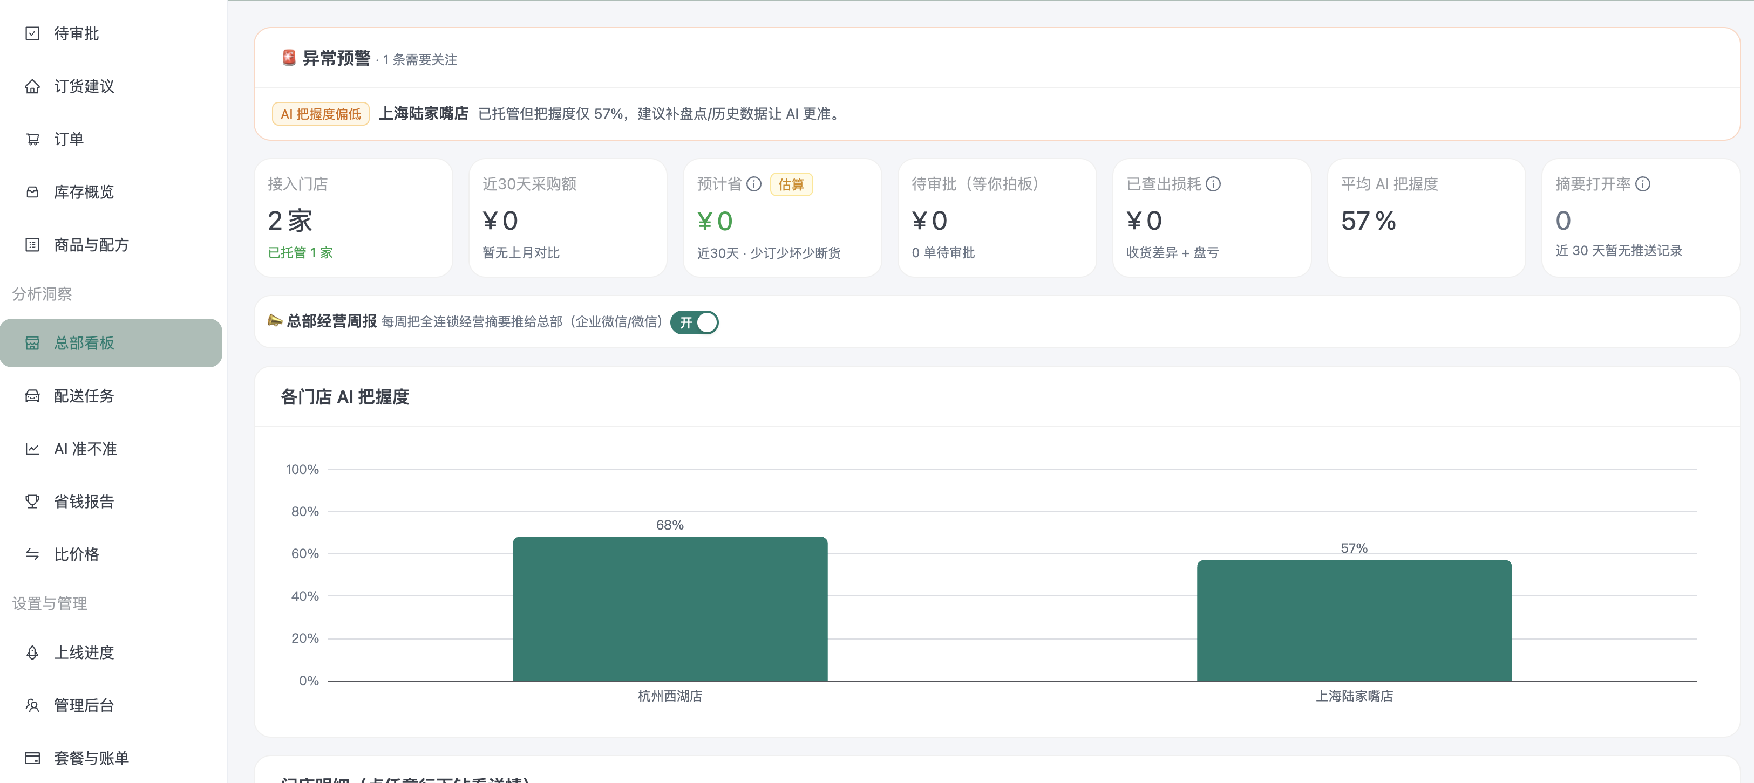
Task: Click the 平均 AI 把握度 57% card
Action: pos(1426,218)
